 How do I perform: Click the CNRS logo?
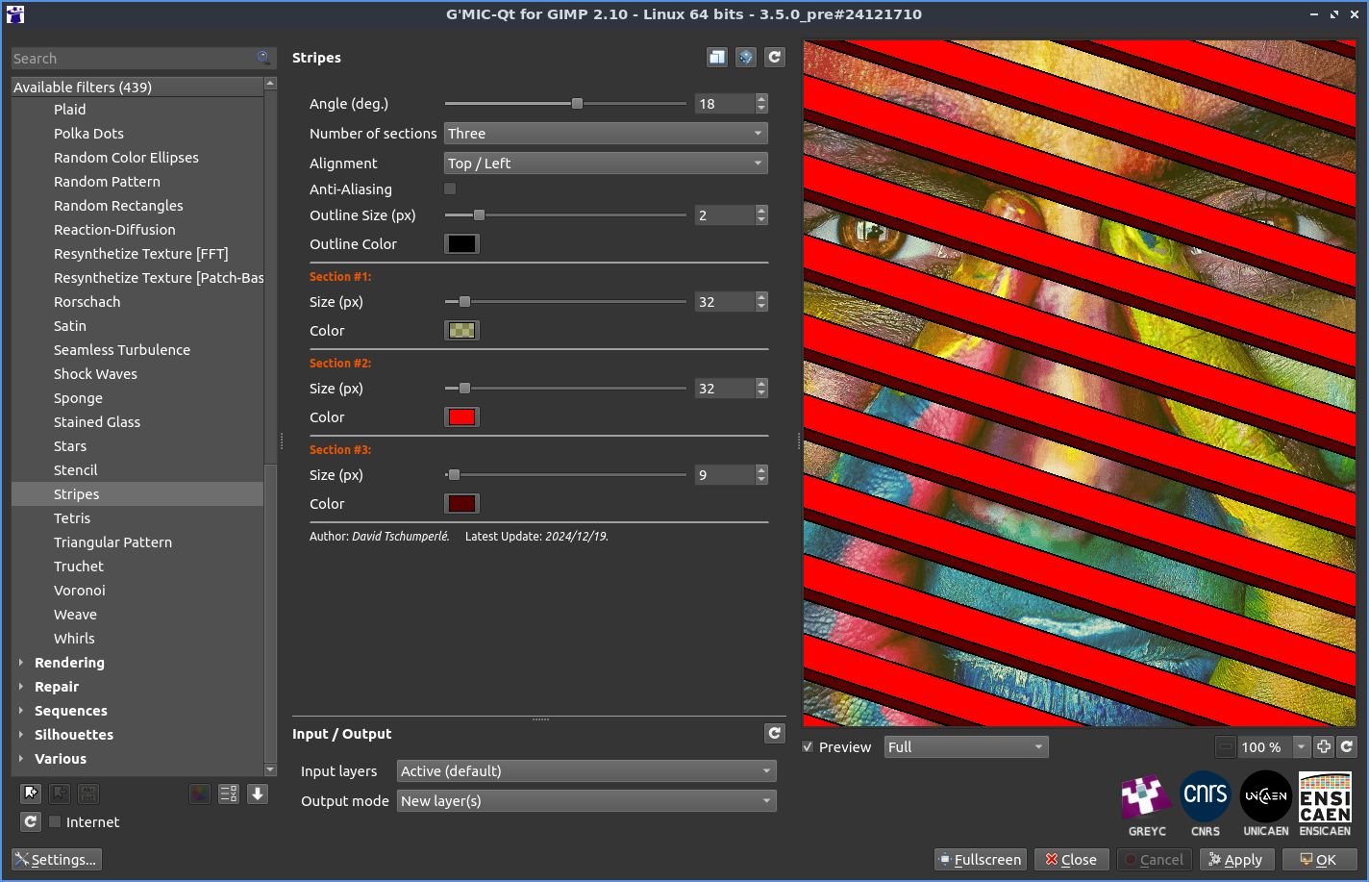[1206, 804]
